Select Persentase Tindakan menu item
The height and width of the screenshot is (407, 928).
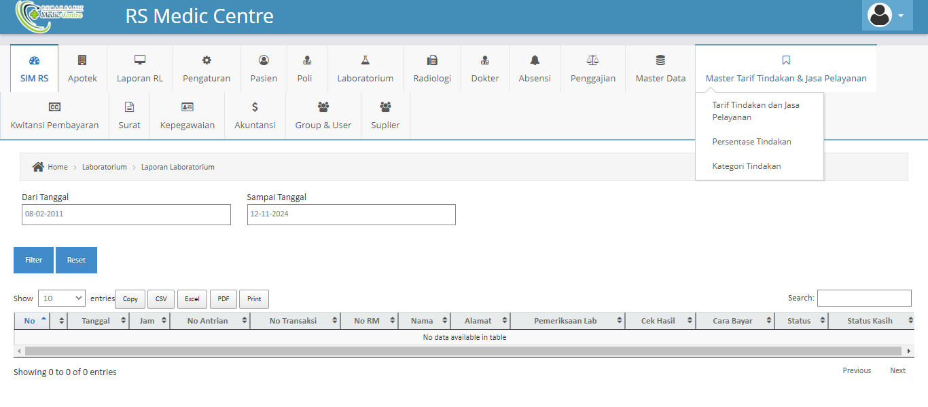(751, 142)
